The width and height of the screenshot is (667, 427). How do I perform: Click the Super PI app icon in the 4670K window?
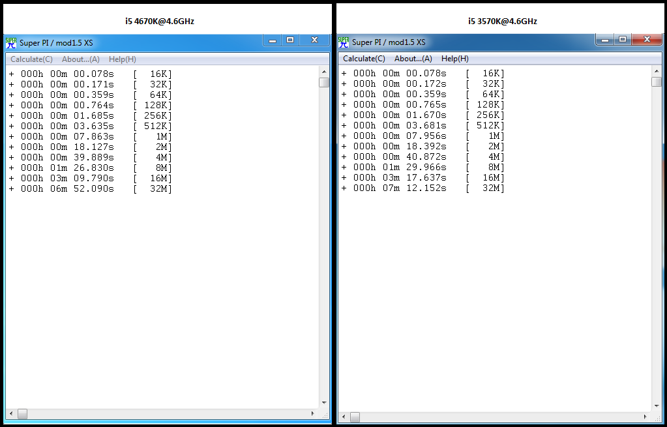pyautogui.click(x=10, y=42)
